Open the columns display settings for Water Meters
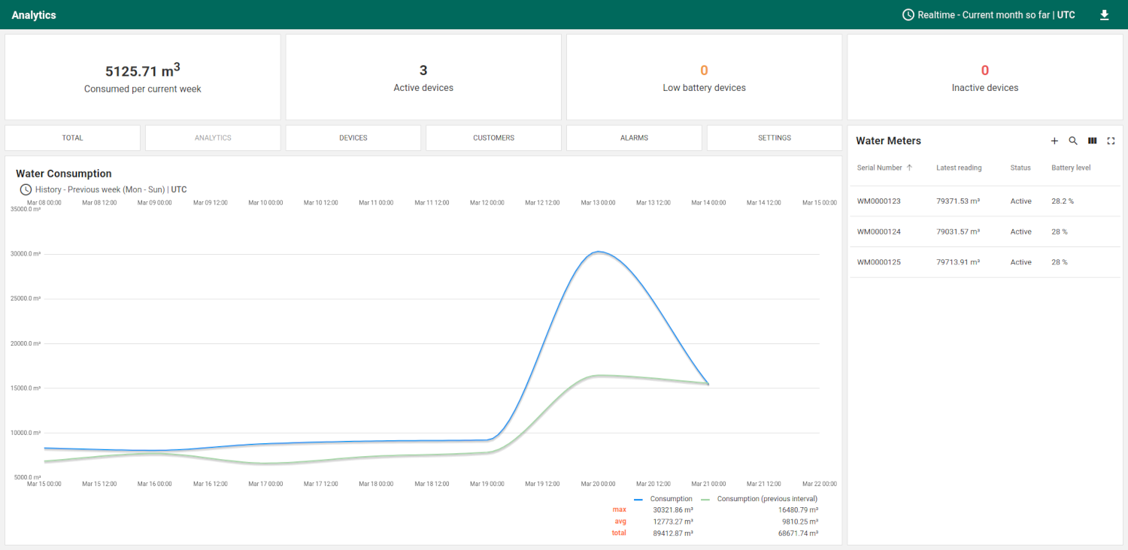Screen dimensions: 1128x550 1092,141
